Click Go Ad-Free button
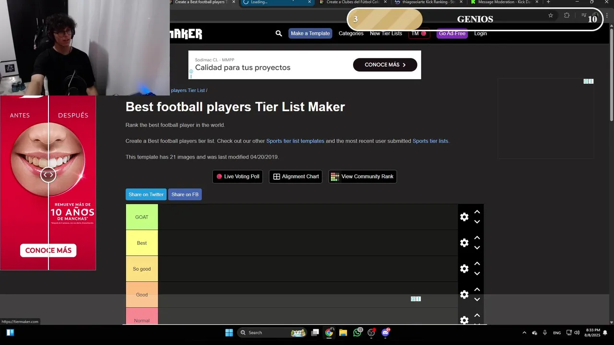Viewport: 614px width, 345px height. 452,34
